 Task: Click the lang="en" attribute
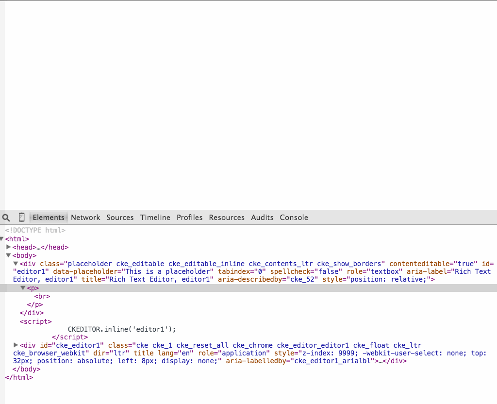[x=176, y=353]
